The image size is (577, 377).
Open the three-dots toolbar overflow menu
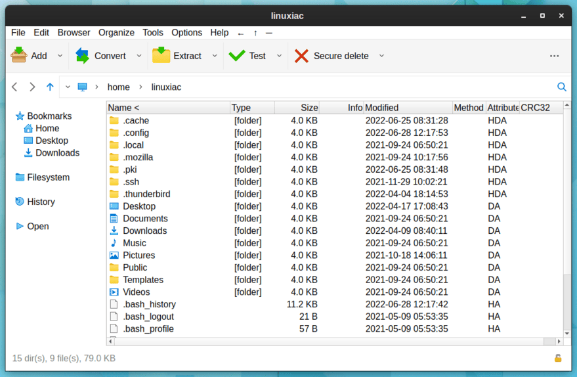tap(554, 56)
